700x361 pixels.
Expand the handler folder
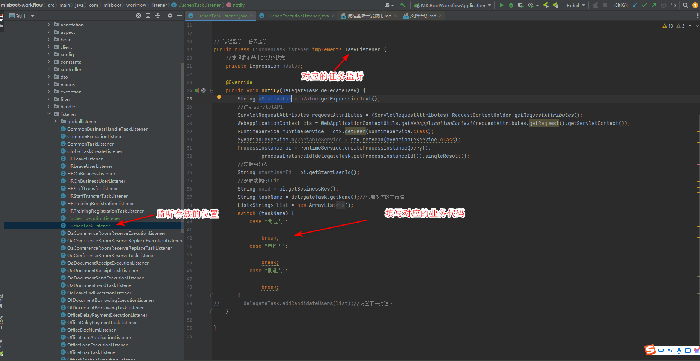coord(49,106)
